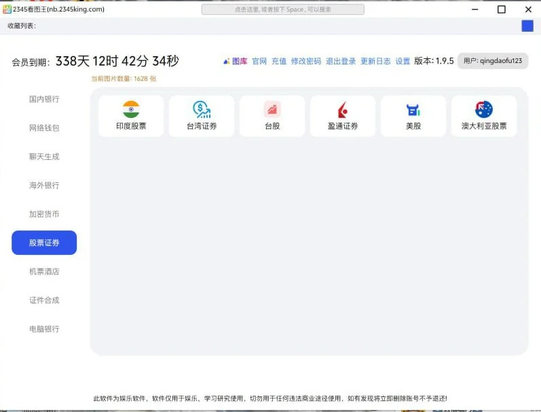Viewport: 541px width, 412px height.
Task: Visit the 官网 link
Action: [x=259, y=61]
